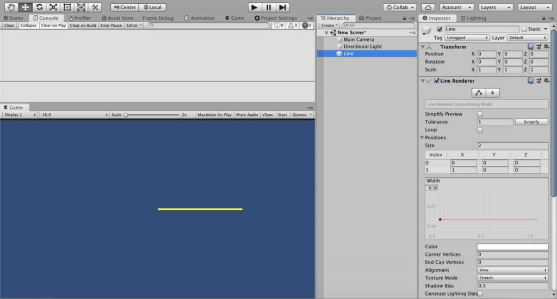Click the Pause button

269,7
